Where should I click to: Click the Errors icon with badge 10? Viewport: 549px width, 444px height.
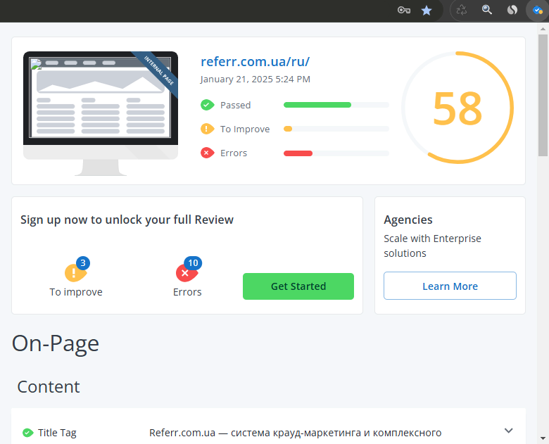click(187, 272)
